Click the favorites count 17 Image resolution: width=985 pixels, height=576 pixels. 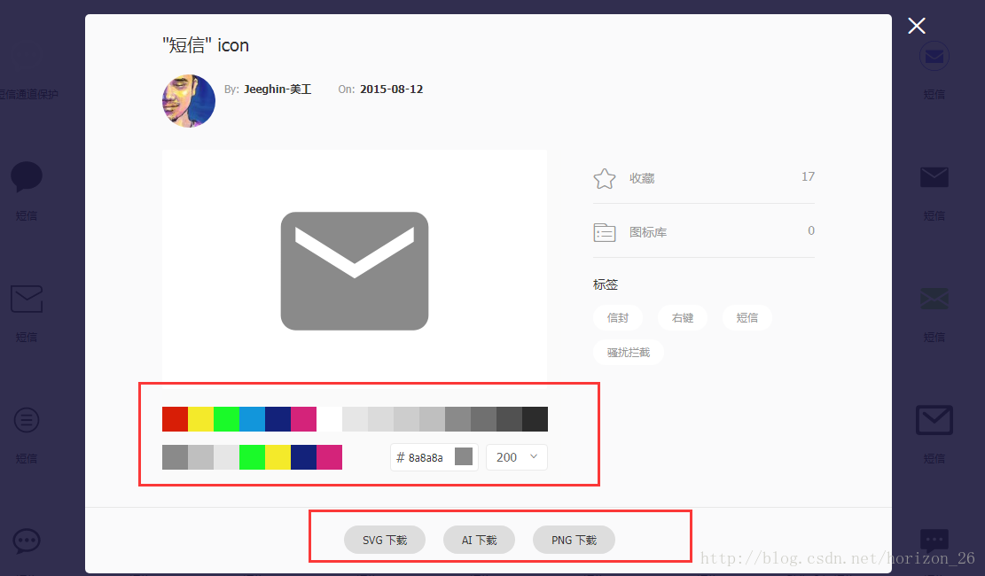[x=808, y=176]
